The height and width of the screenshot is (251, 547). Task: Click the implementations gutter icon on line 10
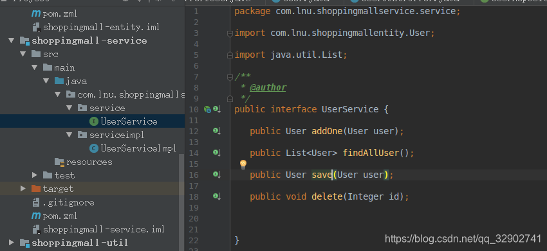coord(217,109)
